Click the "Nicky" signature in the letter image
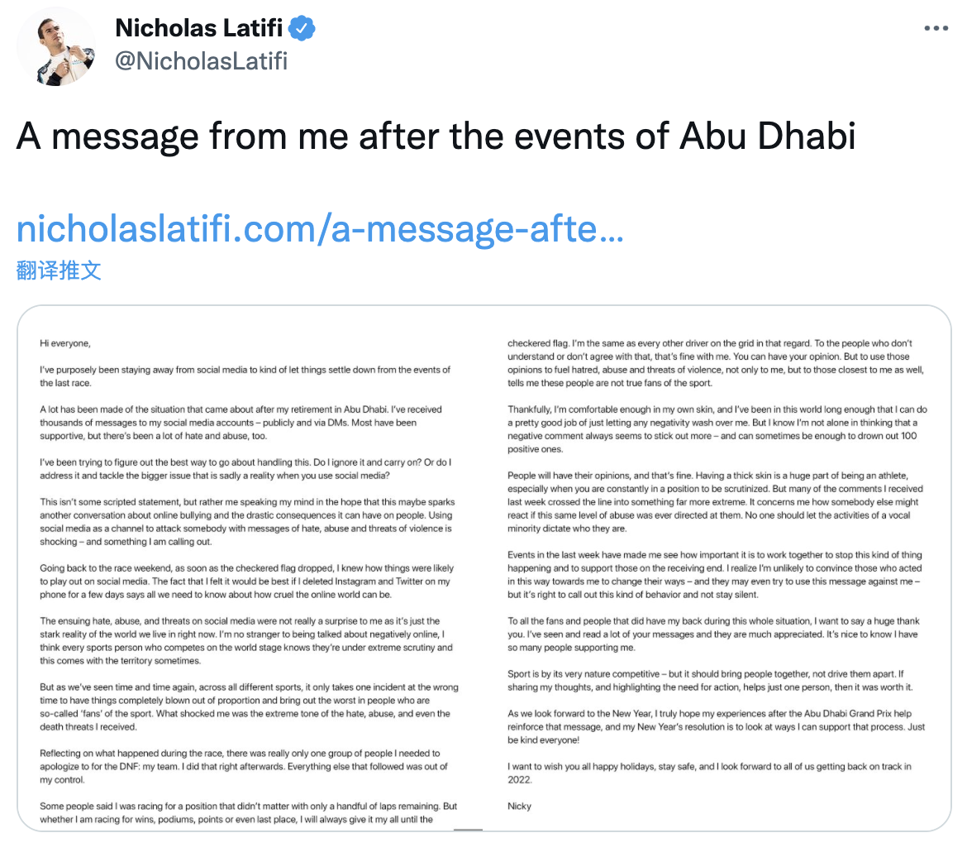967x852 pixels. pos(520,805)
